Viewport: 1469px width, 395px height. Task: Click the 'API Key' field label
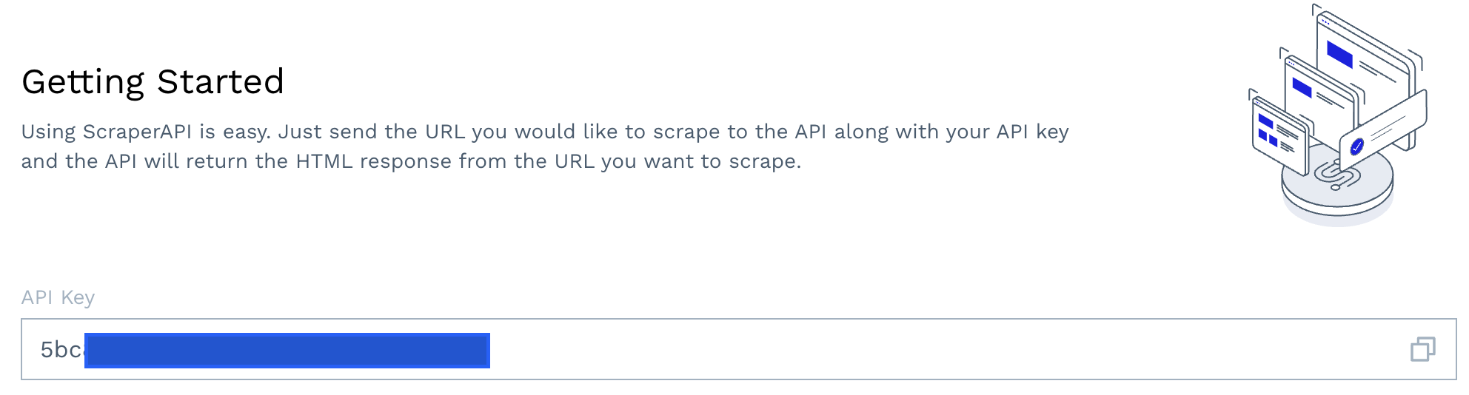click(58, 297)
